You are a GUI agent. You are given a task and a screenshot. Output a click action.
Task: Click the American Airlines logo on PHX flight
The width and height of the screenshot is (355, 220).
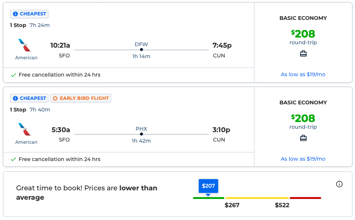click(x=25, y=130)
